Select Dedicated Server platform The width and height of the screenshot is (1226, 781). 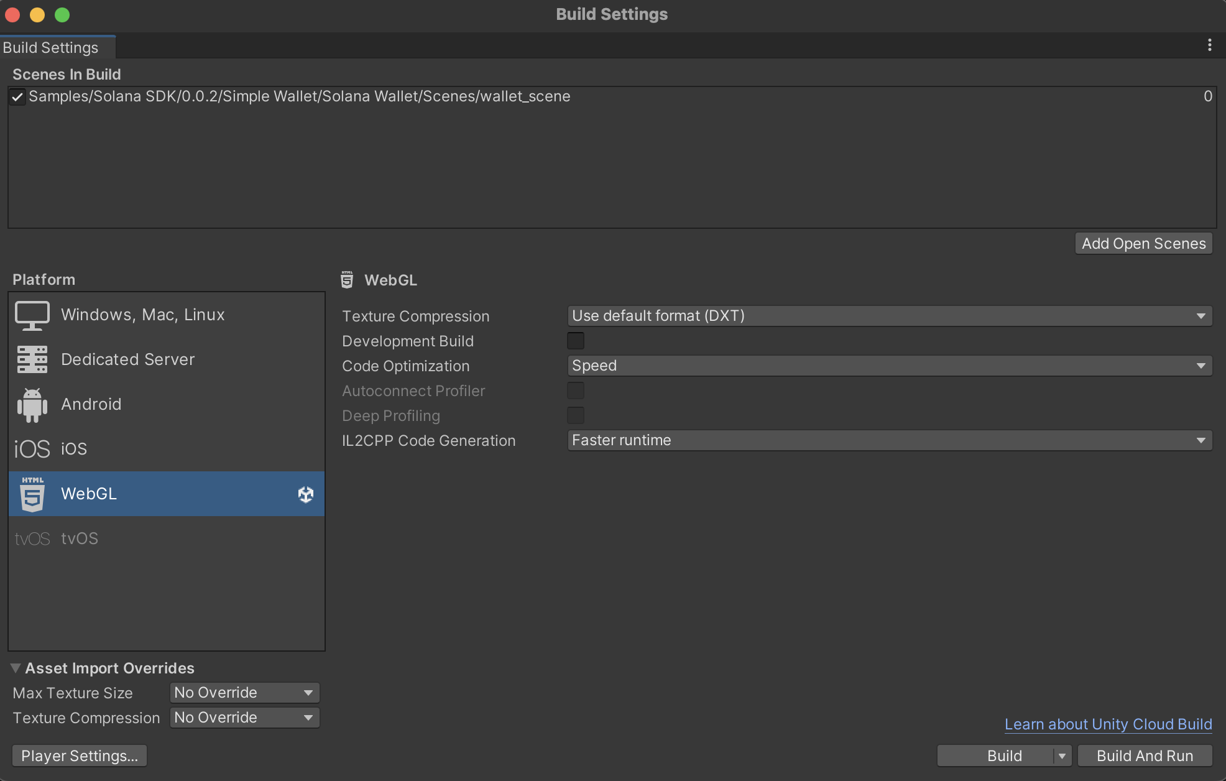167,359
